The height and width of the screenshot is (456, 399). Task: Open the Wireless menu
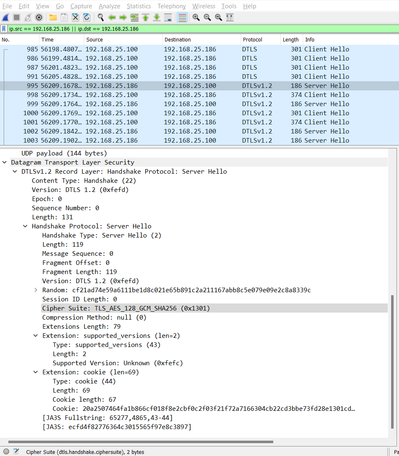pyautogui.click(x=204, y=6)
